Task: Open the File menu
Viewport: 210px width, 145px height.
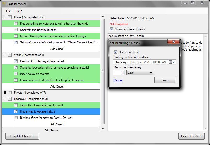Action: 8,11
